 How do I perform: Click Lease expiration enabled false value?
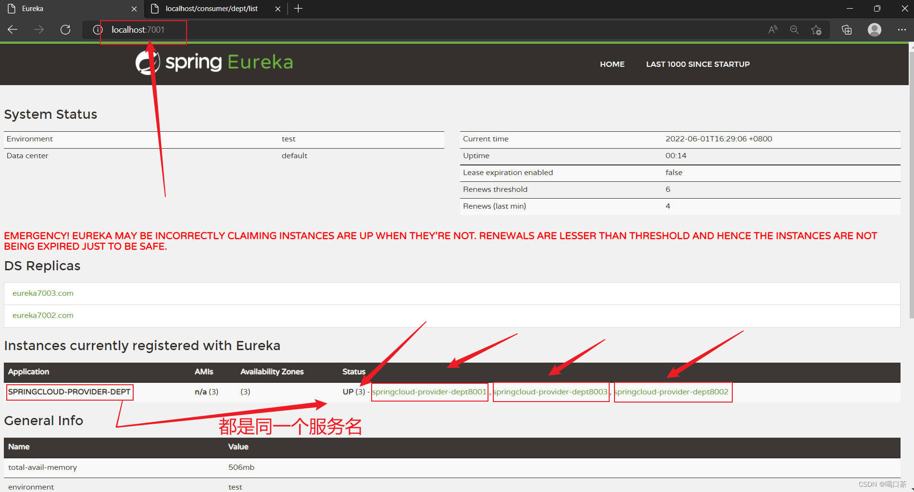point(674,173)
